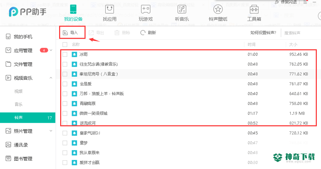Open the 找应用 shopping bag icon
The height and width of the screenshot is (169, 321).
[x=109, y=9]
